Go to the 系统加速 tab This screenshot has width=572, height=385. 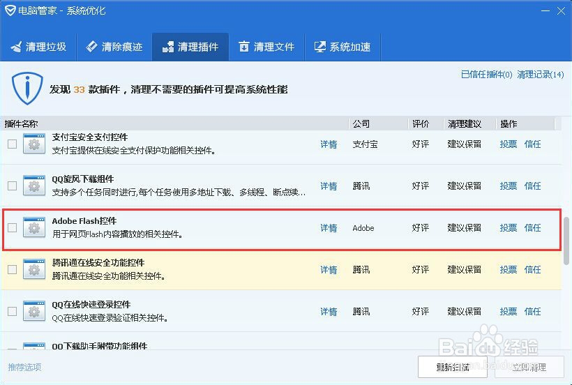pyautogui.click(x=343, y=47)
